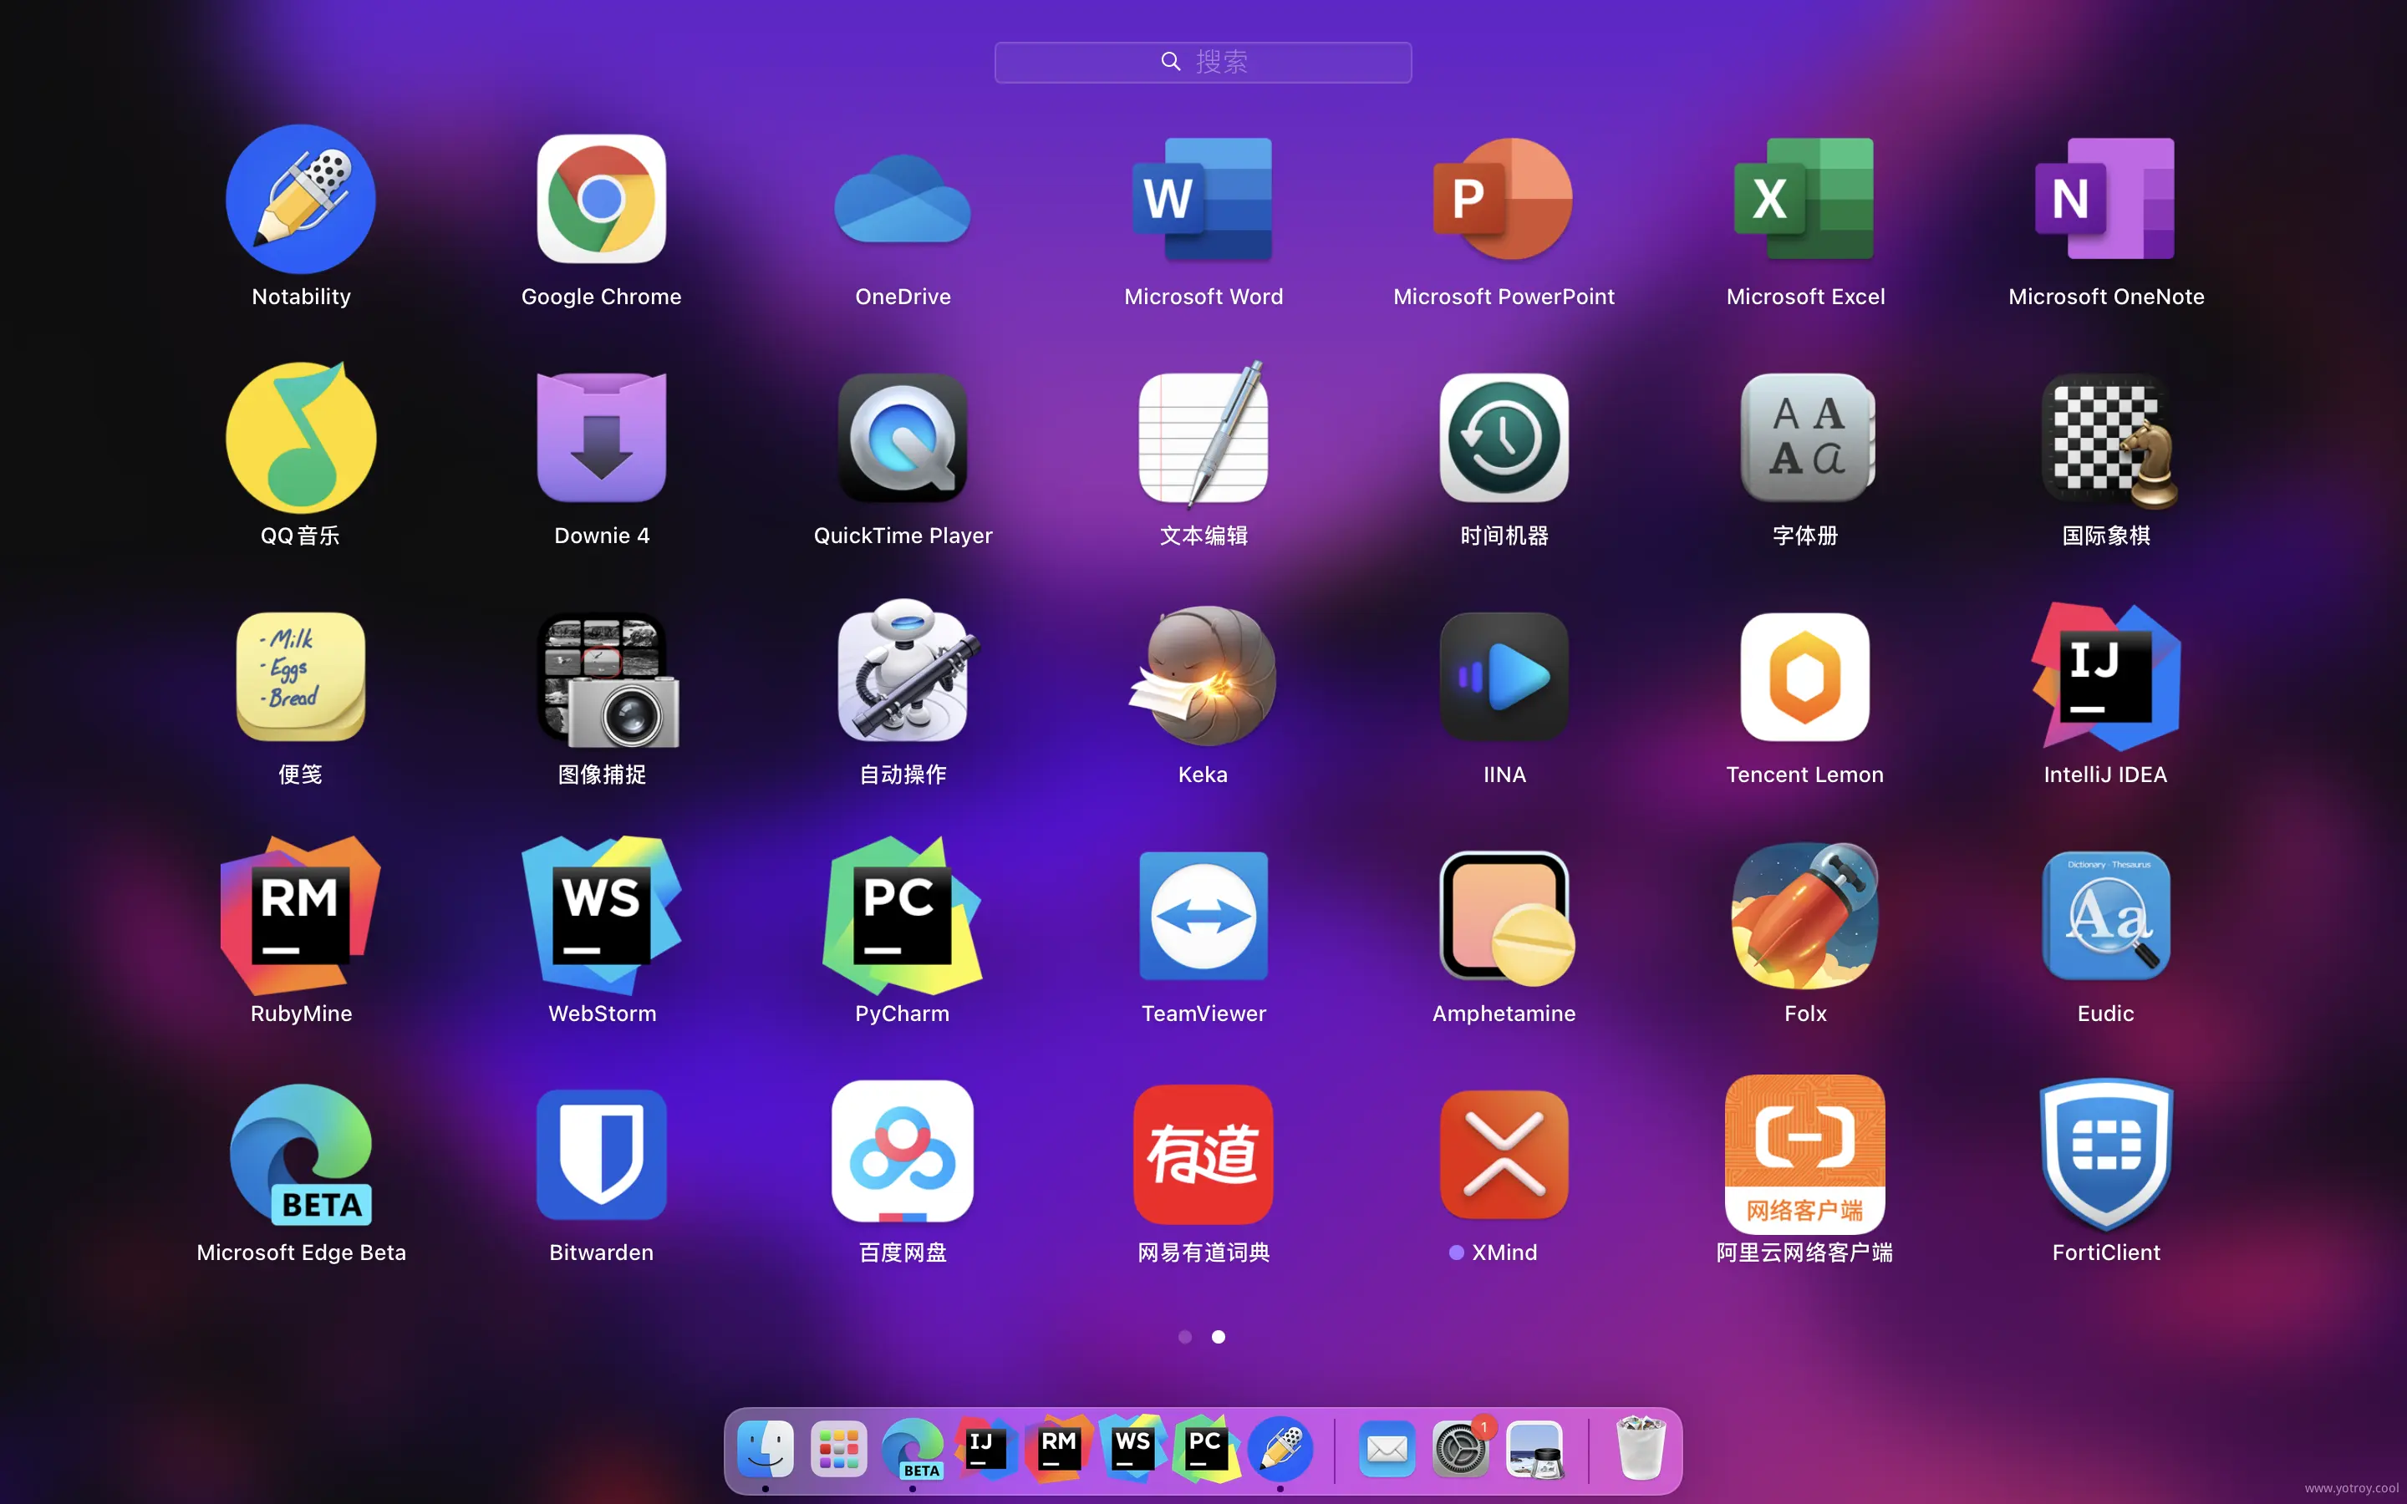Open Edge Beta from the Dock
Screen dimensions: 2407x1504
pyautogui.click(x=913, y=1450)
